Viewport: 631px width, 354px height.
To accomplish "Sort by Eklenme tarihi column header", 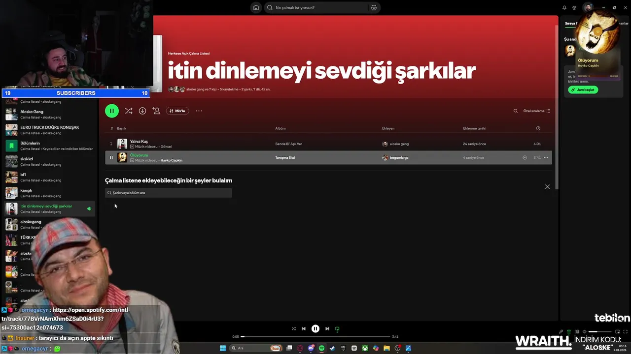I will [x=474, y=128].
